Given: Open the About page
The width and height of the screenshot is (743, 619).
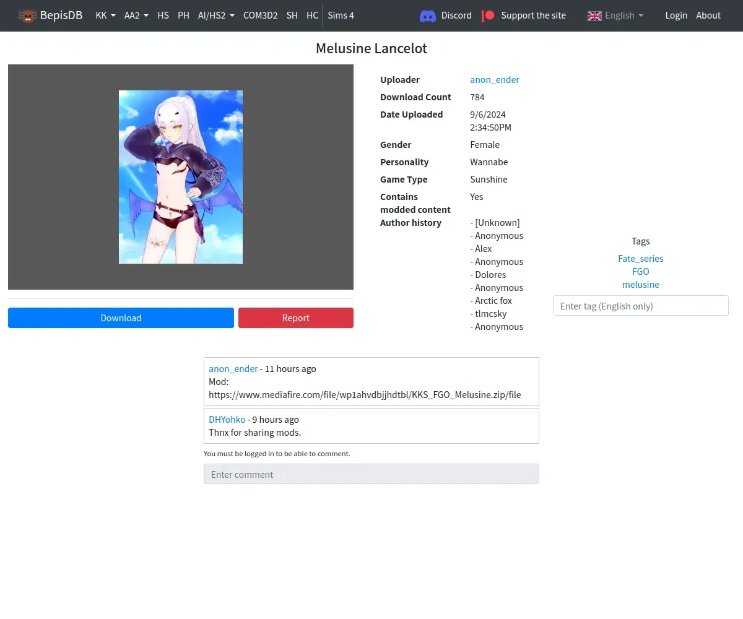Looking at the screenshot, I should pos(708,15).
